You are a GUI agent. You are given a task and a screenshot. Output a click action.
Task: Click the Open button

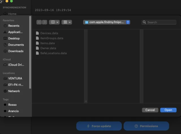point(168,110)
